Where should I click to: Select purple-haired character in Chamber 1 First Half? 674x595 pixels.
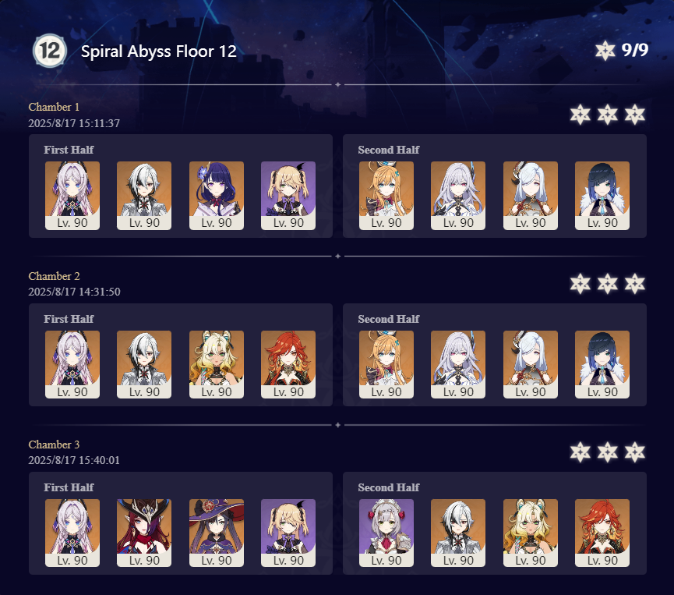click(x=216, y=195)
